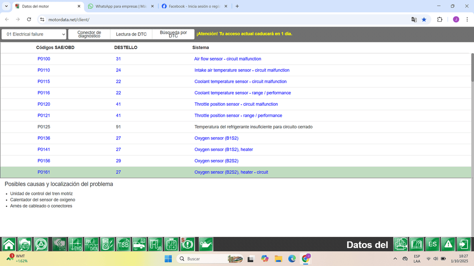Click the exit door icon
This screenshot has width=474, height=266.
[463, 244]
